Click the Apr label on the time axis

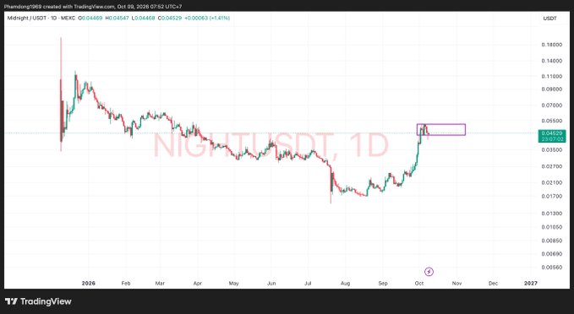[x=197, y=284]
